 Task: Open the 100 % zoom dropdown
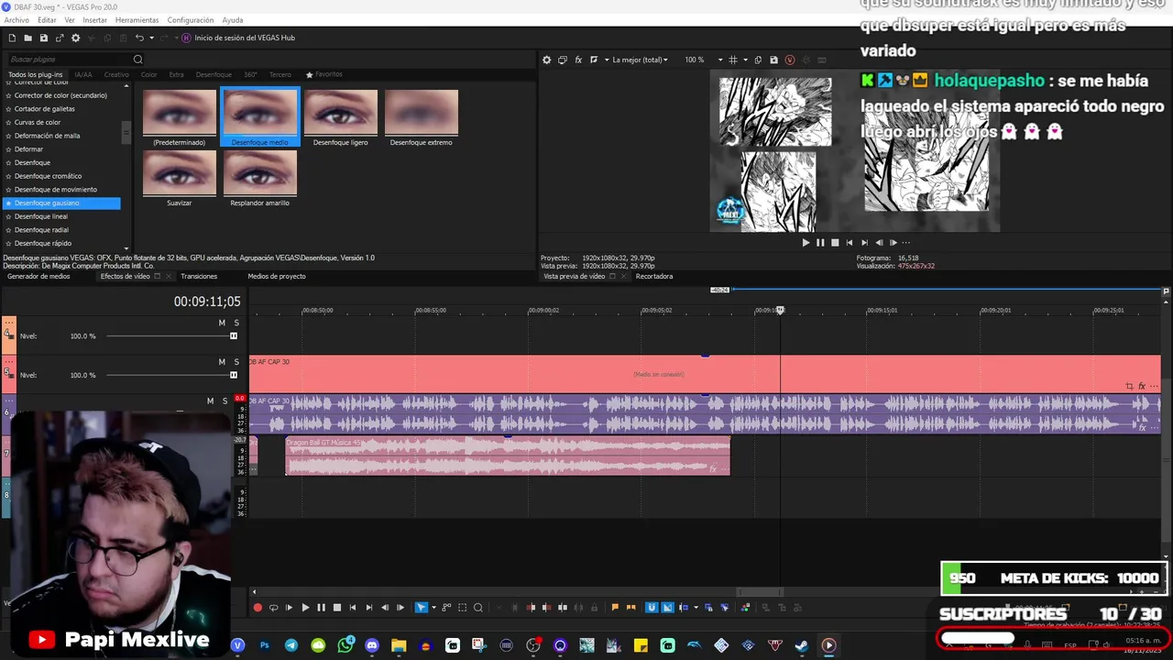point(704,60)
